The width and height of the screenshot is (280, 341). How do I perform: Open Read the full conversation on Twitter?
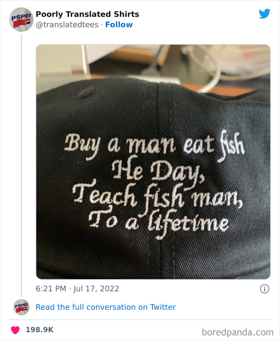point(105,307)
